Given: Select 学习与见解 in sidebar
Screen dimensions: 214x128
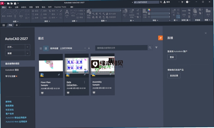Looking at the screenshot, I should pyautogui.click(x=10, y=76).
